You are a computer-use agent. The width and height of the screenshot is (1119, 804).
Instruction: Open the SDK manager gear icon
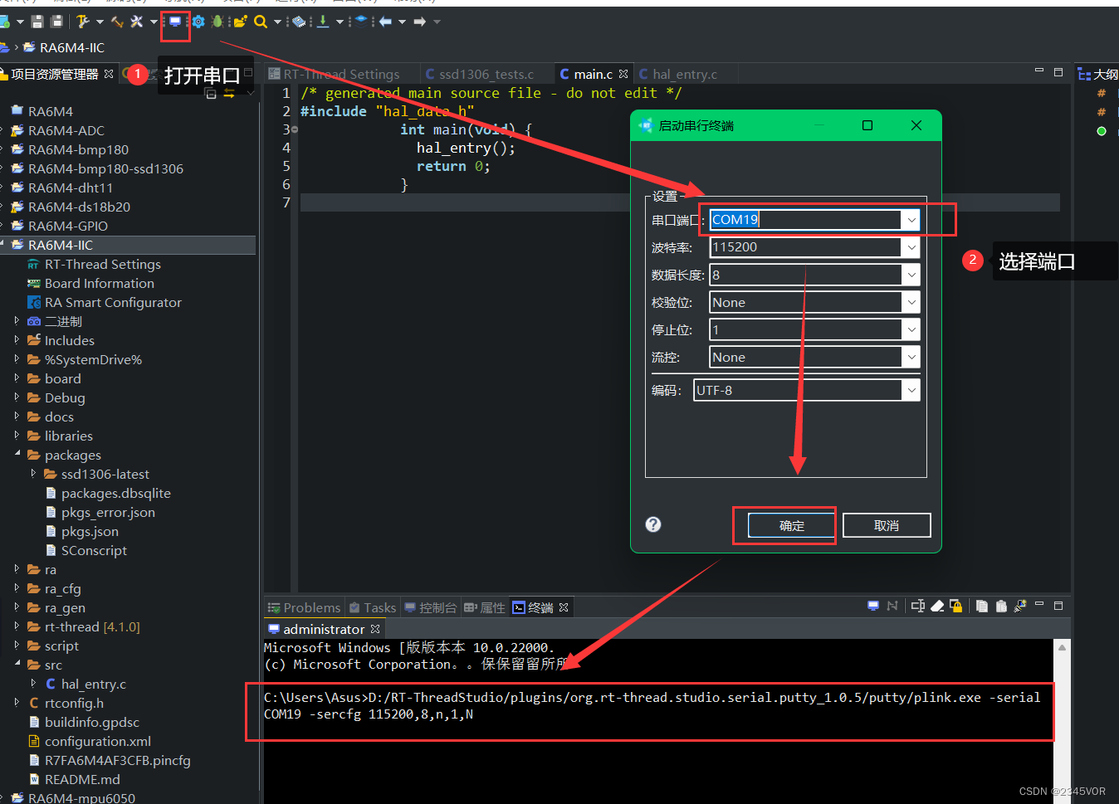click(198, 22)
